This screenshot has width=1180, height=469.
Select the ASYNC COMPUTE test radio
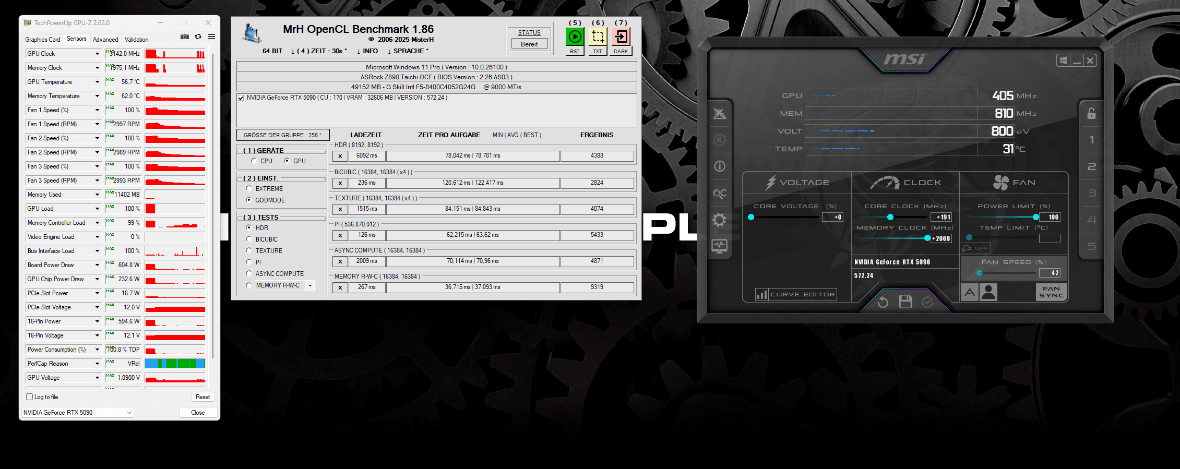point(249,273)
